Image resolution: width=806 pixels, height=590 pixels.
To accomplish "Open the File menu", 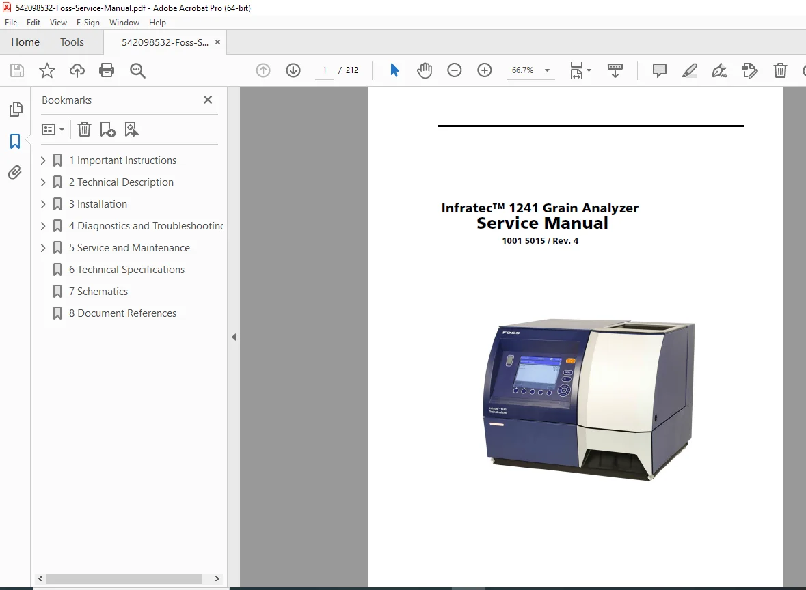I will click(11, 23).
